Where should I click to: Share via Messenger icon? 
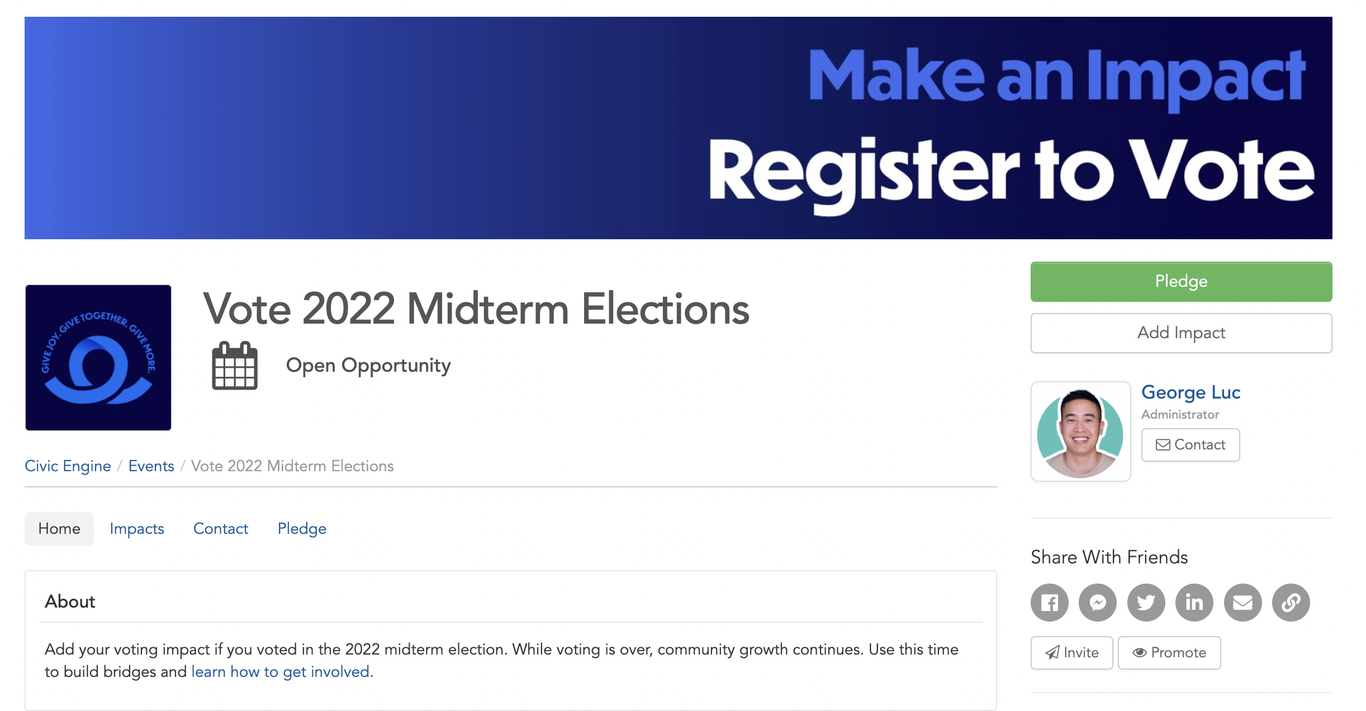tap(1098, 603)
